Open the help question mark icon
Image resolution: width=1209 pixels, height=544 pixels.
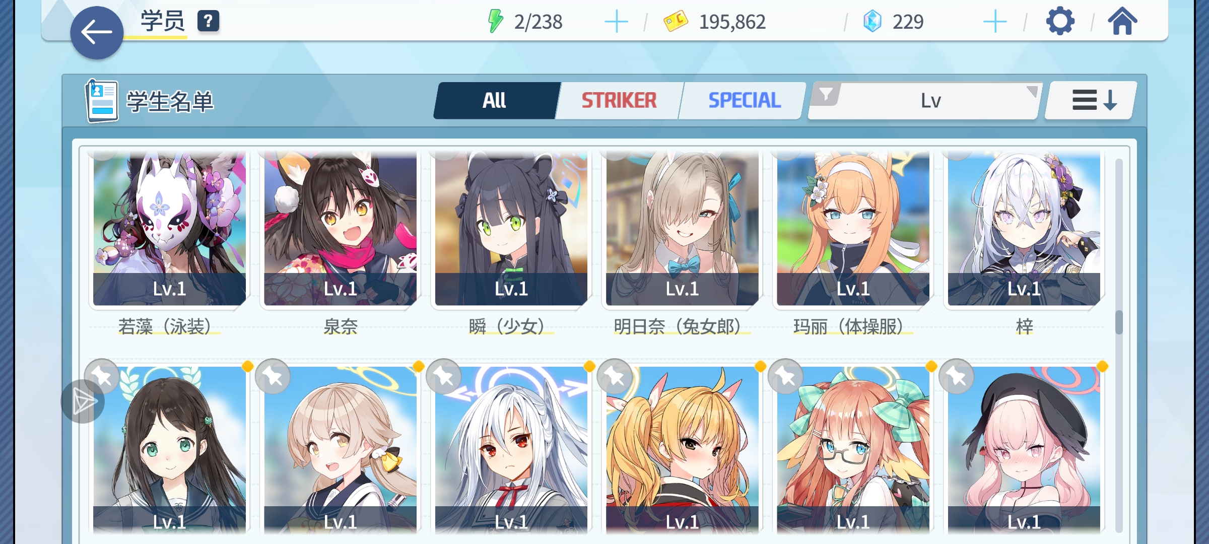tap(208, 21)
